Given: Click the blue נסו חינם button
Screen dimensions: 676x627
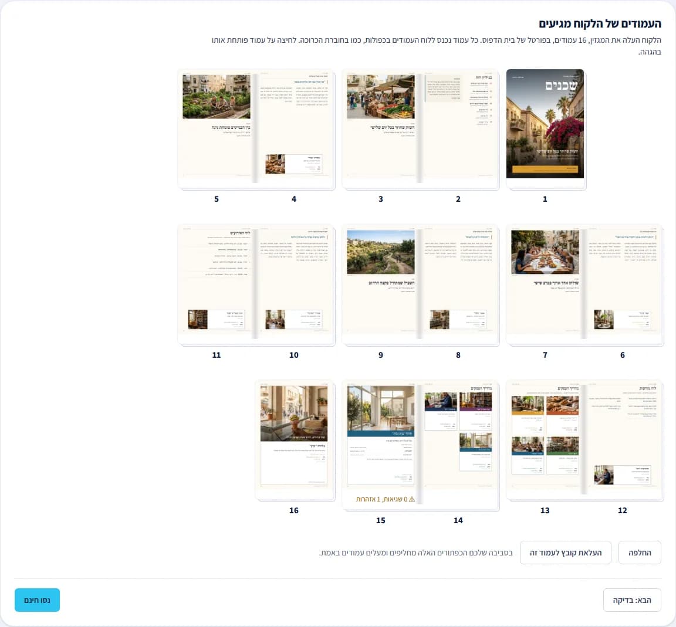Looking at the screenshot, I should (x=37, y=600).
